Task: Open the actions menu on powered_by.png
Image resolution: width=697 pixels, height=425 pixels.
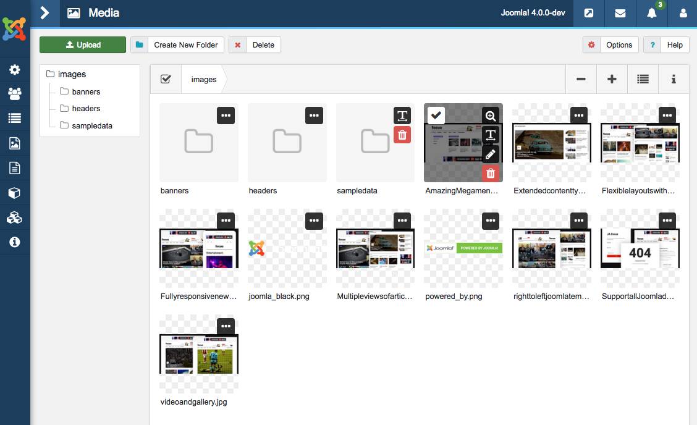Action: 490,221
